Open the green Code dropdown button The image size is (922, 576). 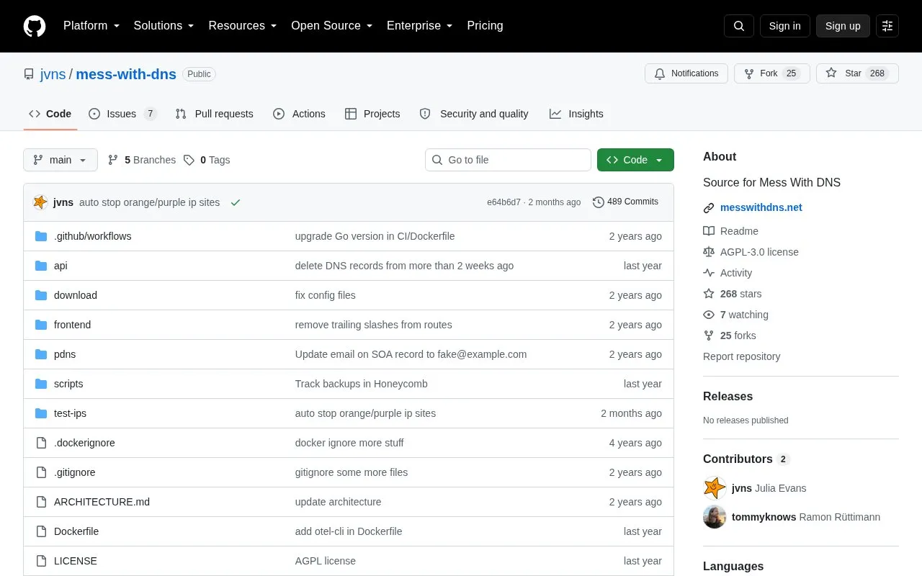[x=635, y=160]
